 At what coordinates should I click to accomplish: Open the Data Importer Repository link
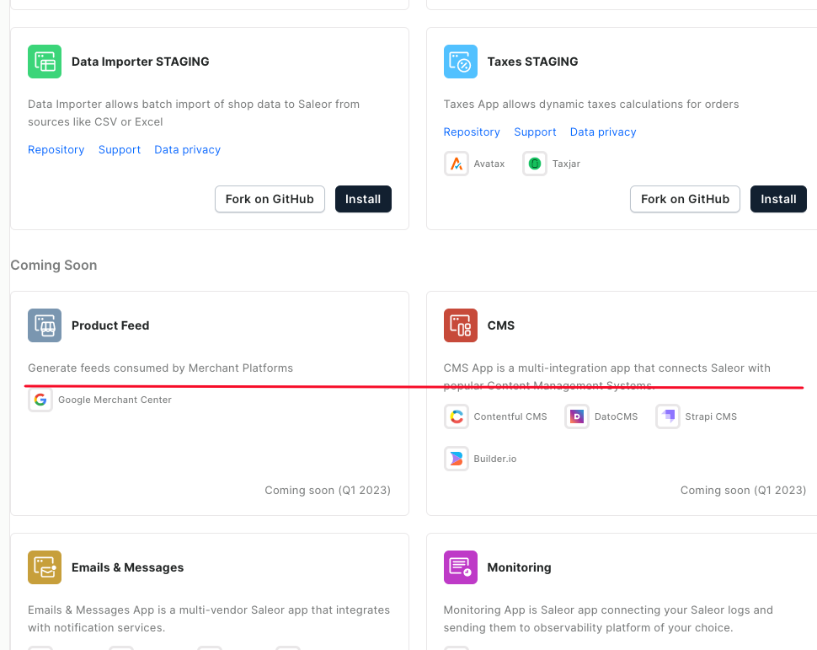[x=56, y=149]
